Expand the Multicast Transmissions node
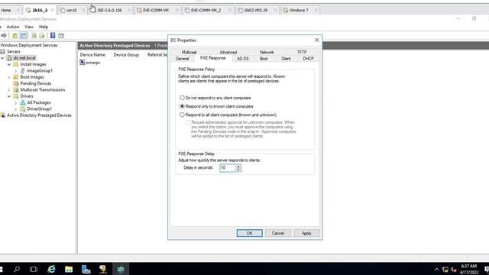Viewport: 489px width, 275px height. click(x=9, y=90)
